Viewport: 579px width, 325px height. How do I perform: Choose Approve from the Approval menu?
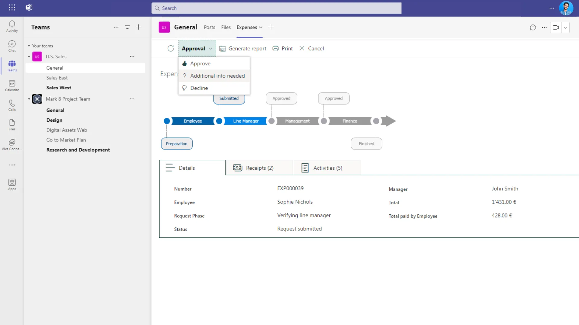pos(200,63)
